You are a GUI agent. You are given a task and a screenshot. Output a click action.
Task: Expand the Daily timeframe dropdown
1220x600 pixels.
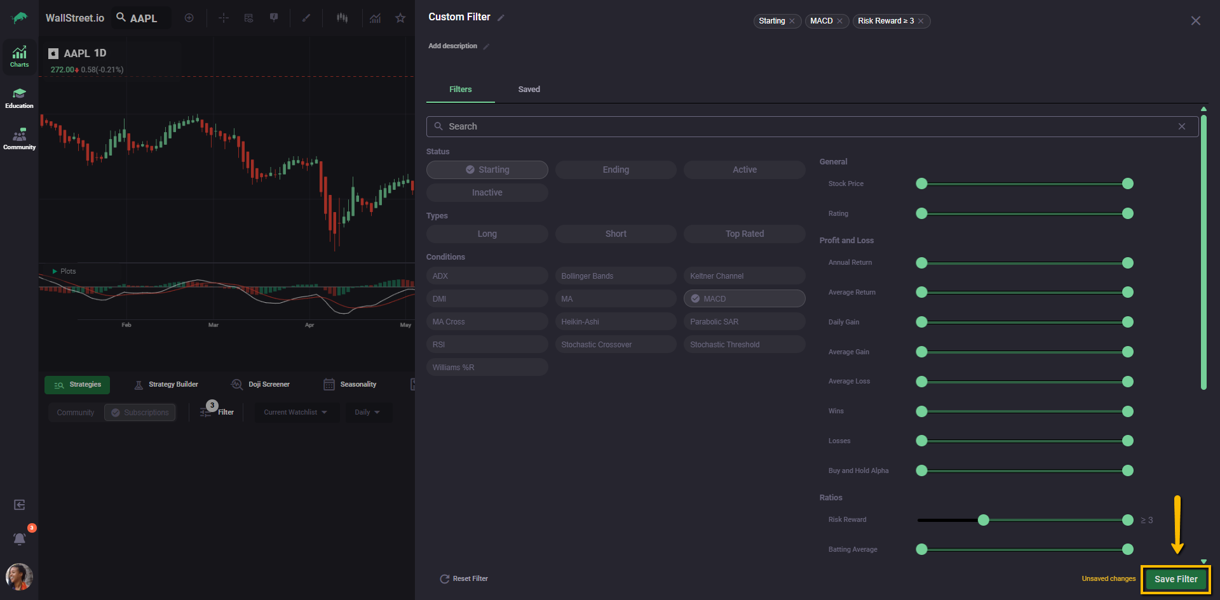[367, 412]
